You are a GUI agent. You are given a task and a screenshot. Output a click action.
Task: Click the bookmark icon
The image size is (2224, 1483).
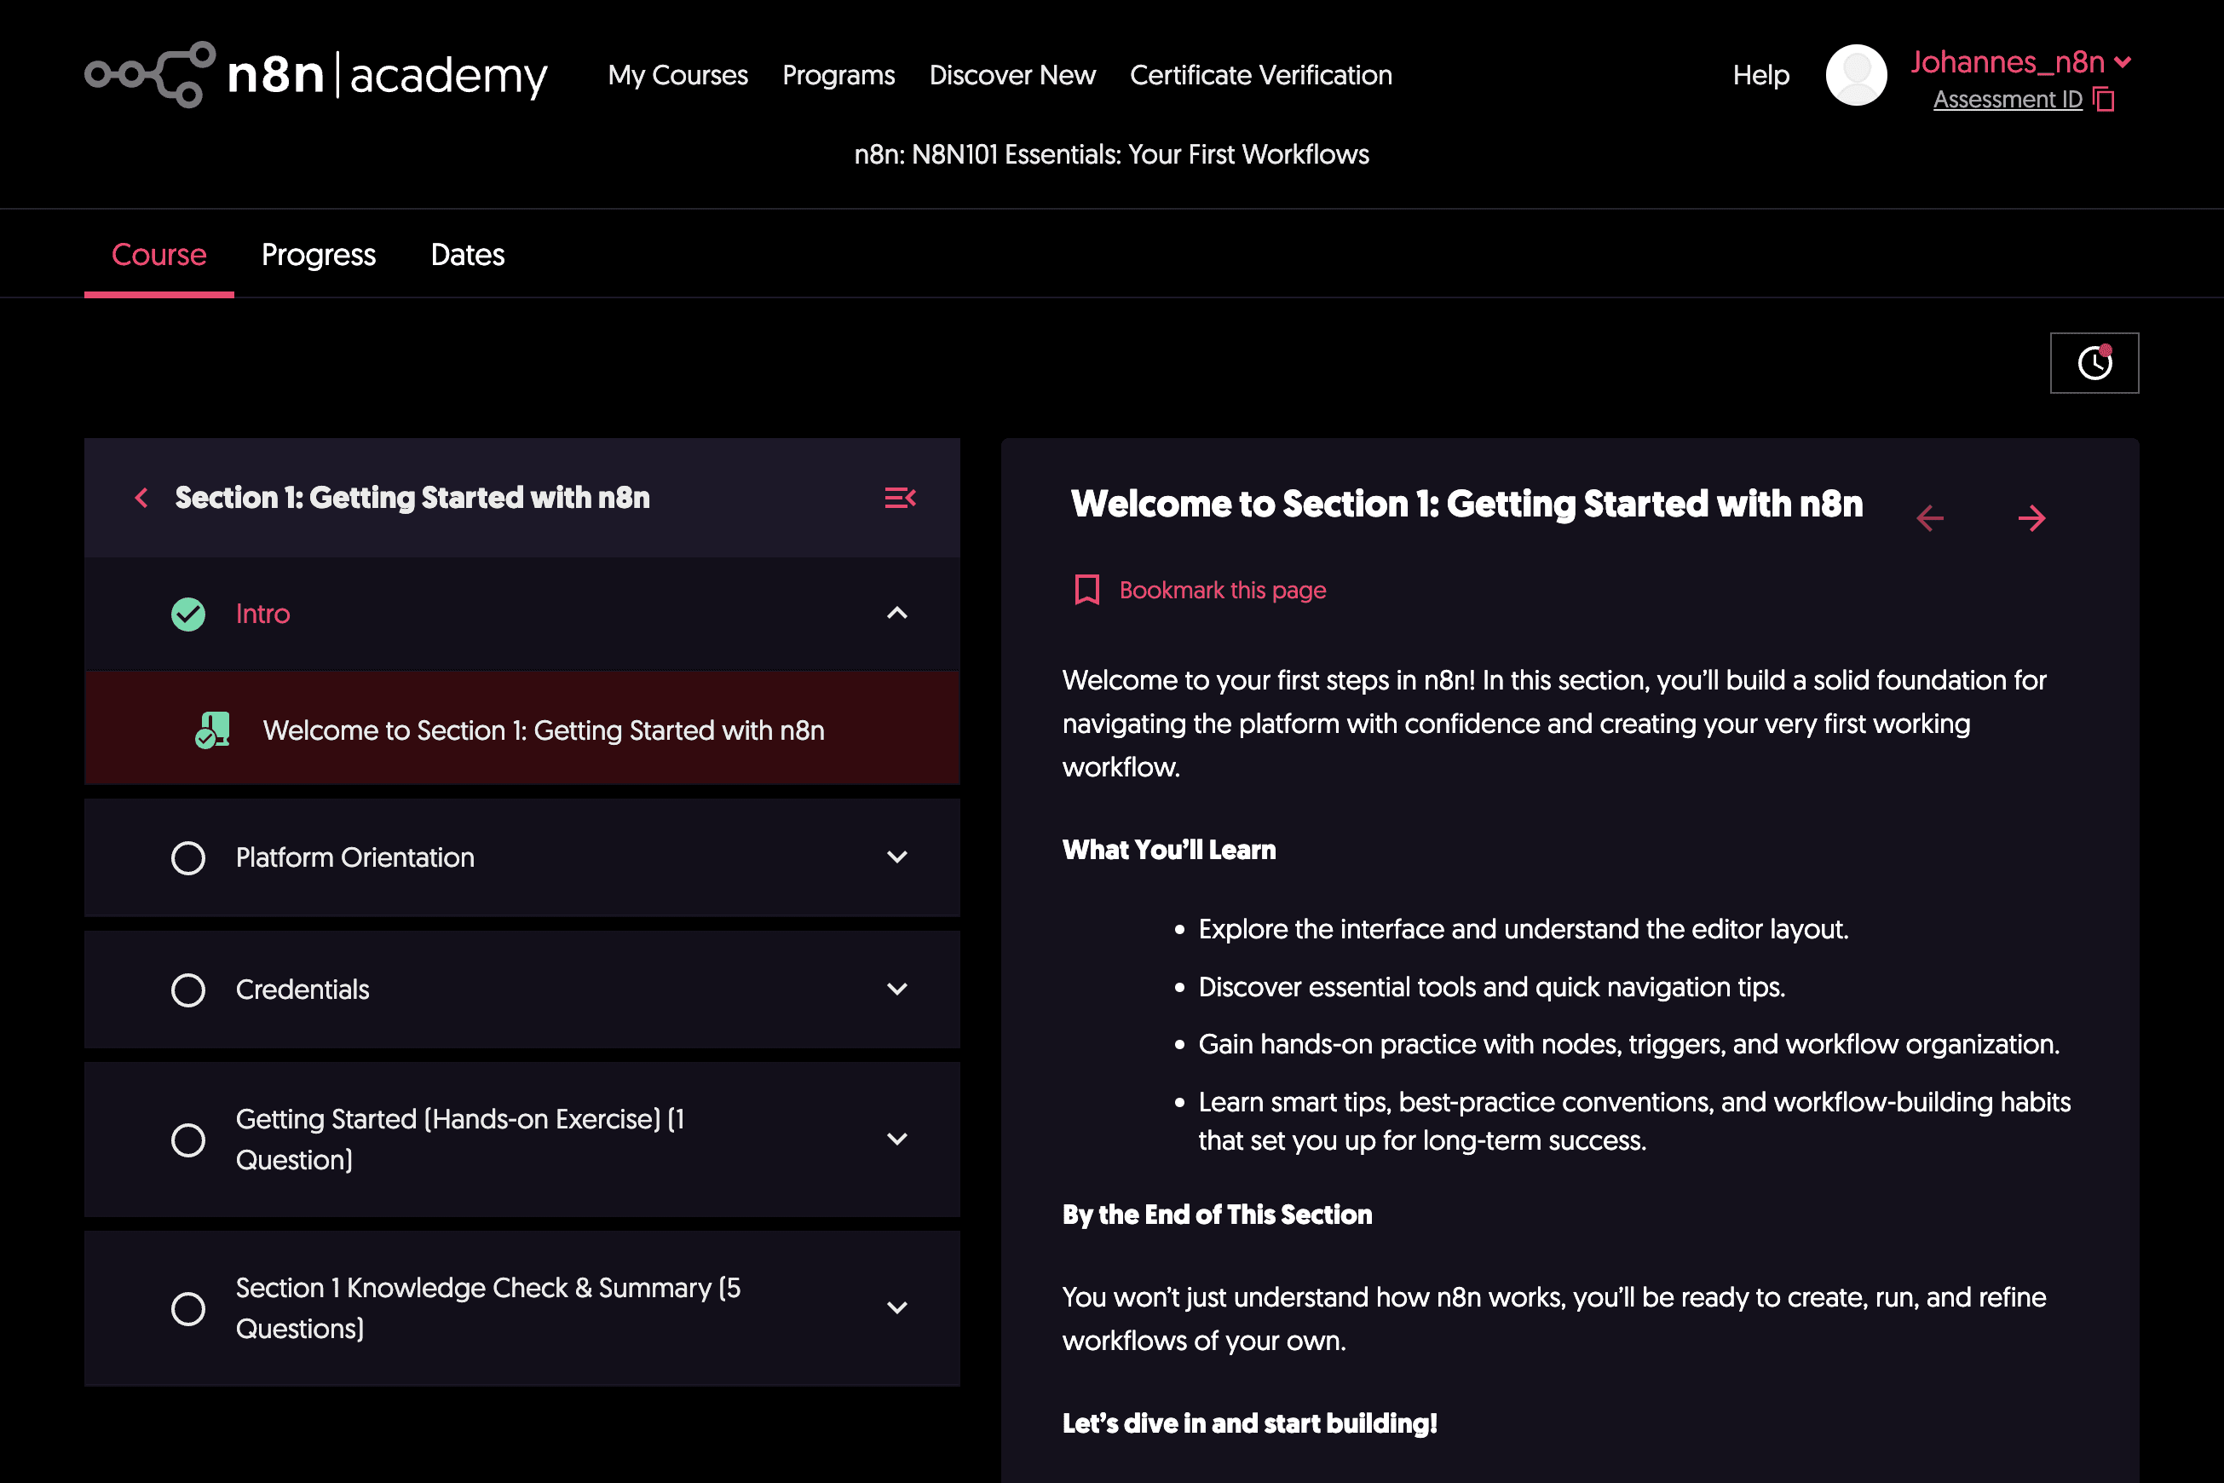[1086, 589]
